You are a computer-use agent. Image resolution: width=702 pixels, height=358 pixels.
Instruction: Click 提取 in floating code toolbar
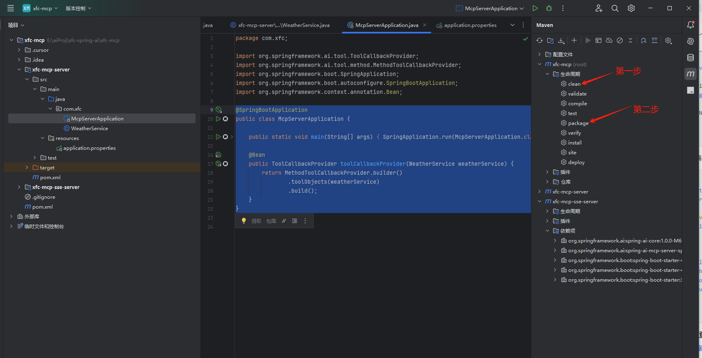coord(256,221)
